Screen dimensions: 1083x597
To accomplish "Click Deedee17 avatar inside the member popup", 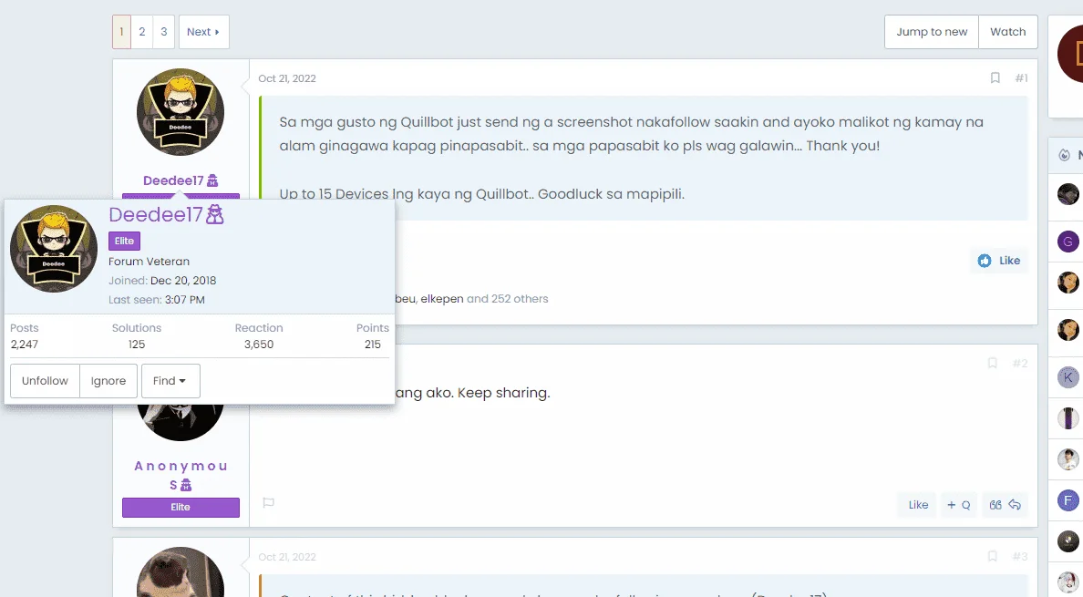I will click(x=54, y=249).
